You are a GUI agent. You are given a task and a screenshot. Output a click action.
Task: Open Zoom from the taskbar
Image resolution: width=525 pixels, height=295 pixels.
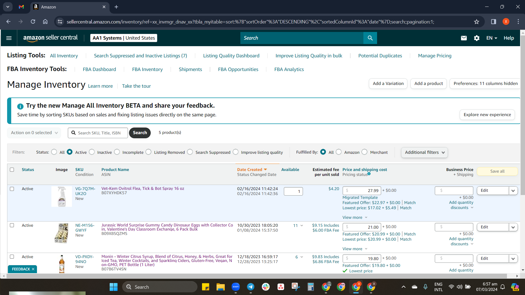pos(235,287)
